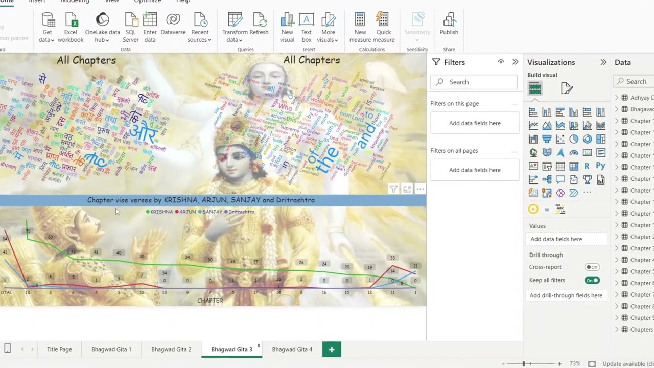Choose the pie chart visual

pos(574,139)
